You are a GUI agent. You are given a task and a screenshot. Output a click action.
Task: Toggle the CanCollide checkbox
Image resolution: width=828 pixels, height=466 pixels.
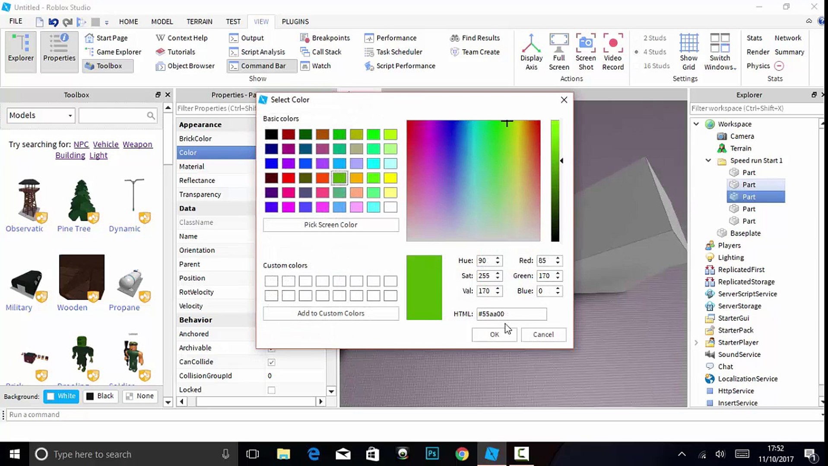click(x=271, y=362)
